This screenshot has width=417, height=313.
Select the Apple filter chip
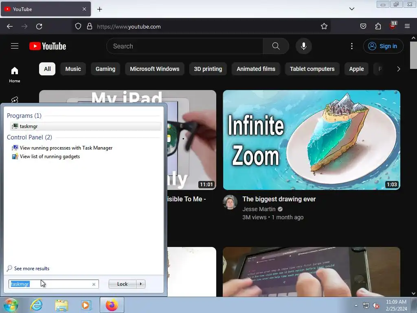pos(356,69)
